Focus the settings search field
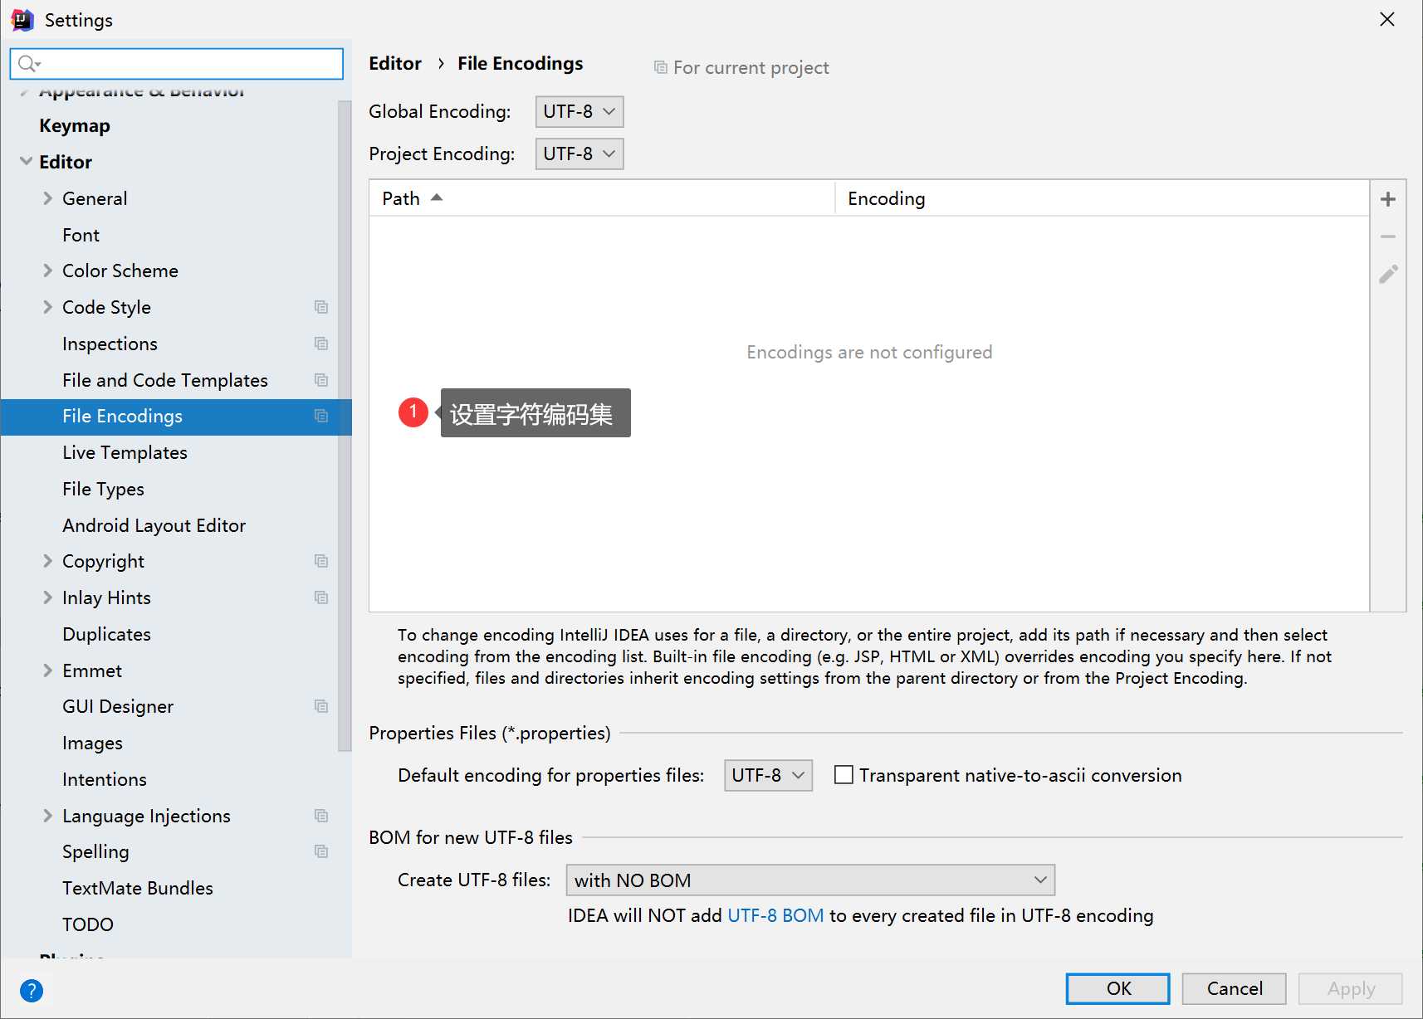The height and width of the screenshot is (1019, 1423). coord(176,63)
